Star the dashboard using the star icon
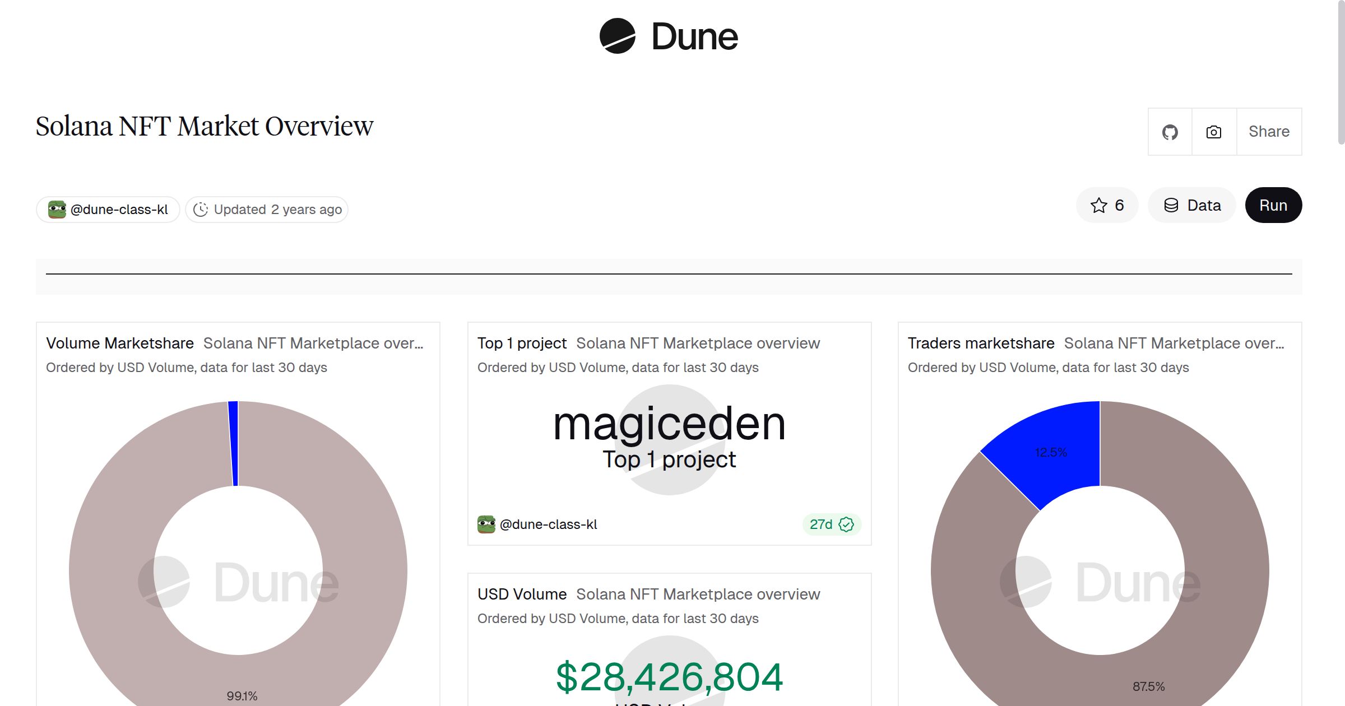The height and width of the screenshot is (706, 1345). [x=1098, y=205]
